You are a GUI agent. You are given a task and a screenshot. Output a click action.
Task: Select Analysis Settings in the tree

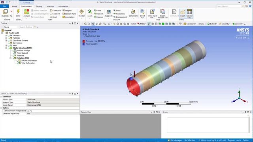point(24,50)
